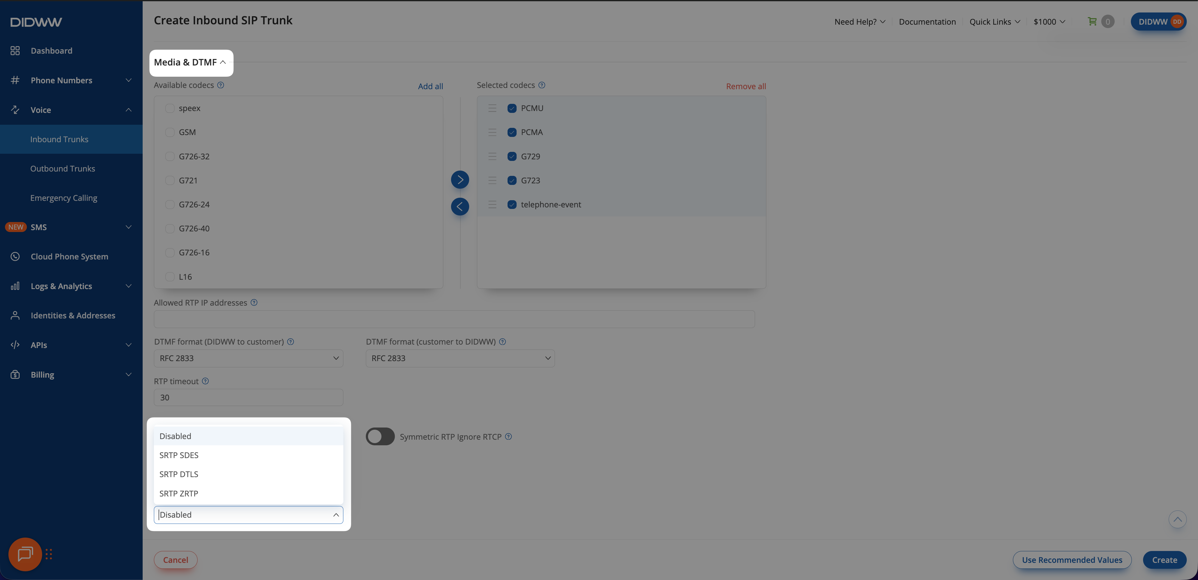Open the shopping cart icon
The image size is (1198, 580).
[1092, 22]
